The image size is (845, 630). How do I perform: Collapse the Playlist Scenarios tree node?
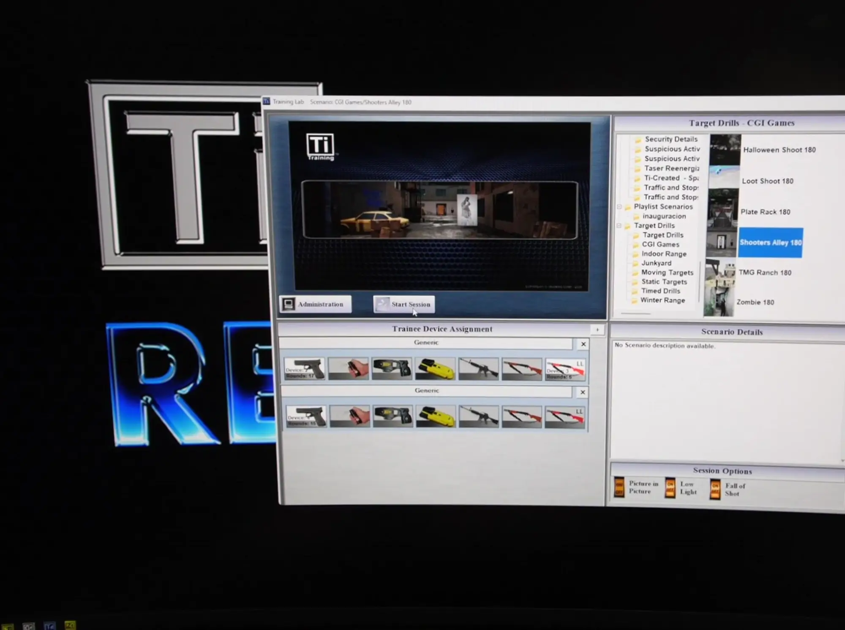tap(619, 207)
